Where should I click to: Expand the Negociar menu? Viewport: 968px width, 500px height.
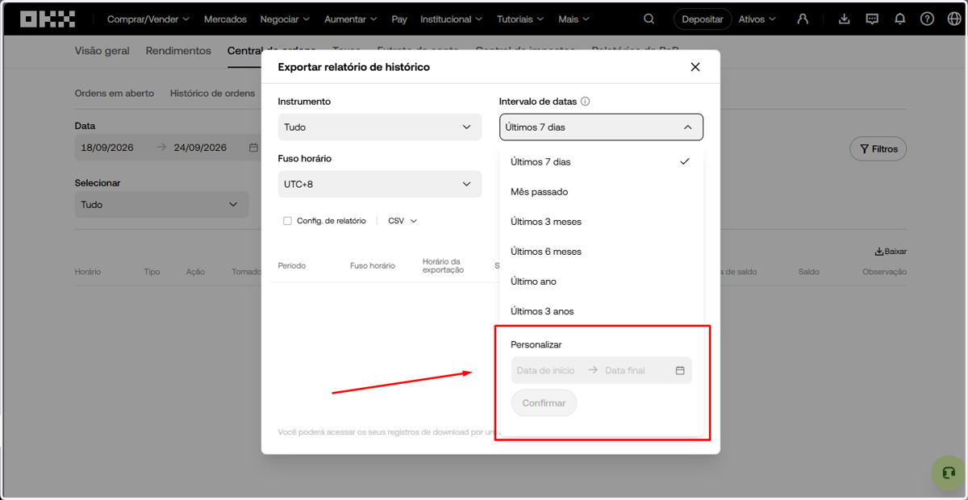click(x=286, y=19)
